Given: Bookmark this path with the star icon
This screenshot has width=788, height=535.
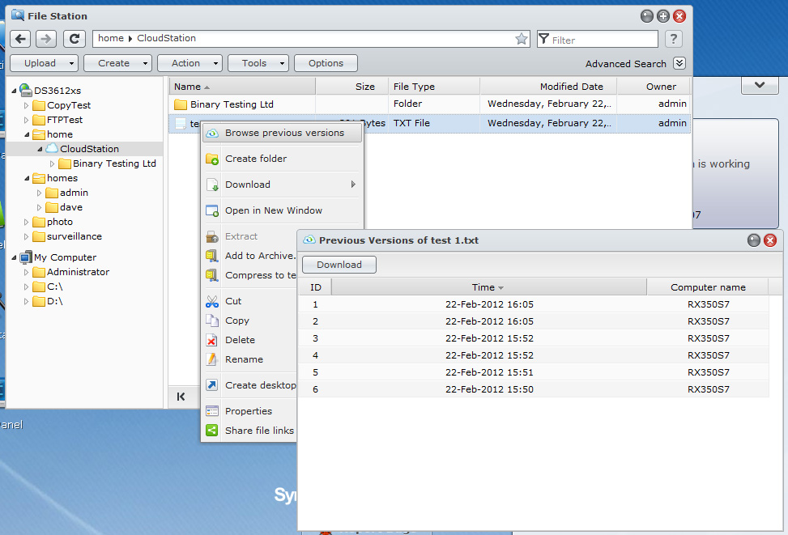Looking at the screenshot, I should pyautogui.click(x=522, y=39).
